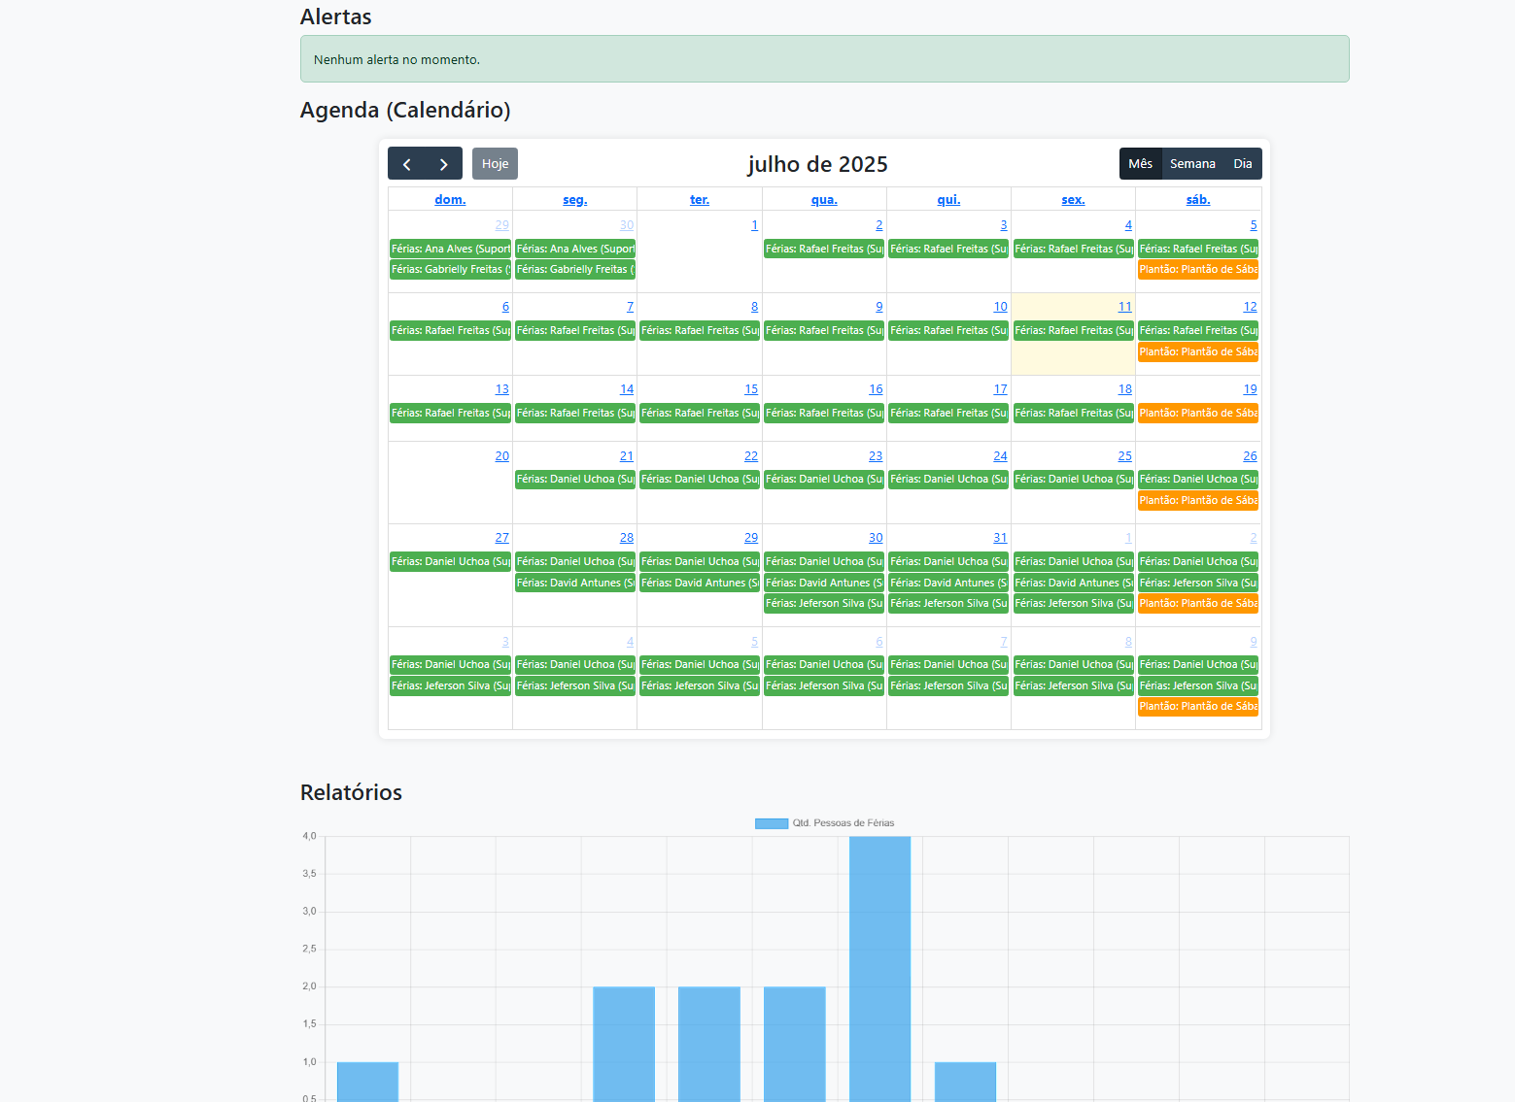The image size is (1515, 1102).
Task: Open Férias: Rafael Freitas event on day 11
Action: point(1073,331)
